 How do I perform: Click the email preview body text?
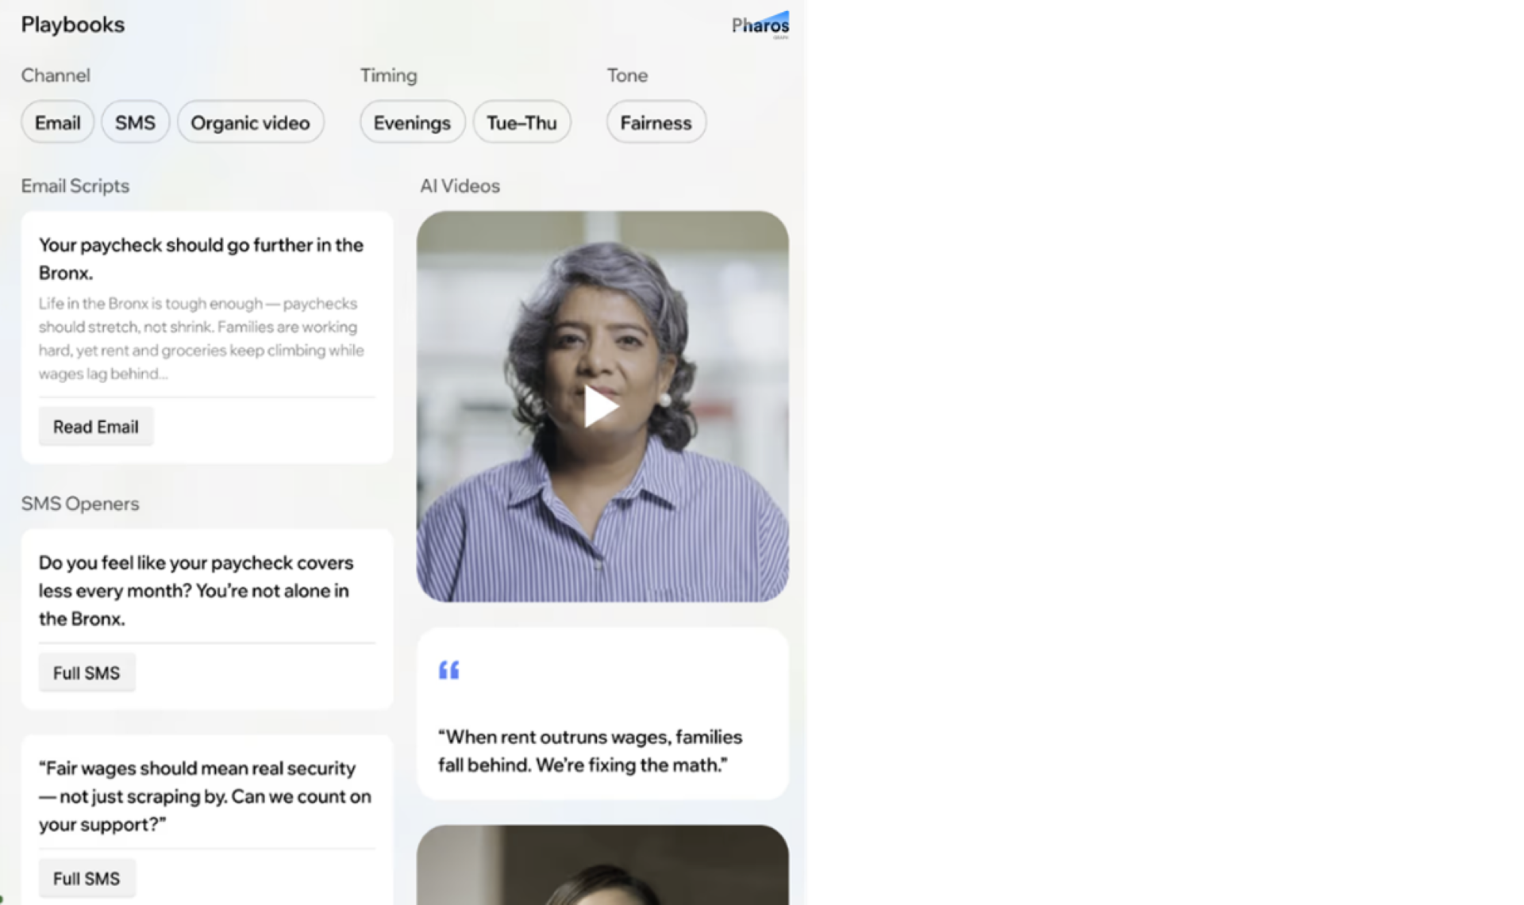(x=201, y=339)
